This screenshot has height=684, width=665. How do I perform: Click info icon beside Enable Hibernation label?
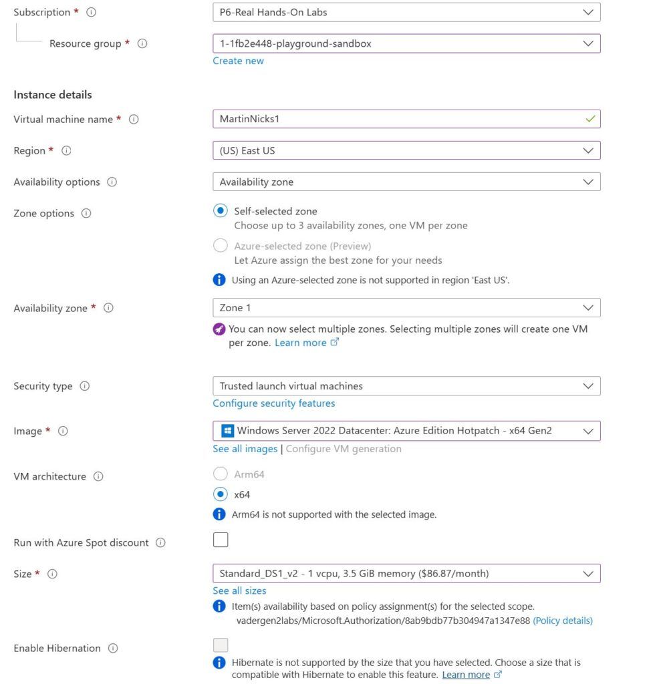(113, 648)
